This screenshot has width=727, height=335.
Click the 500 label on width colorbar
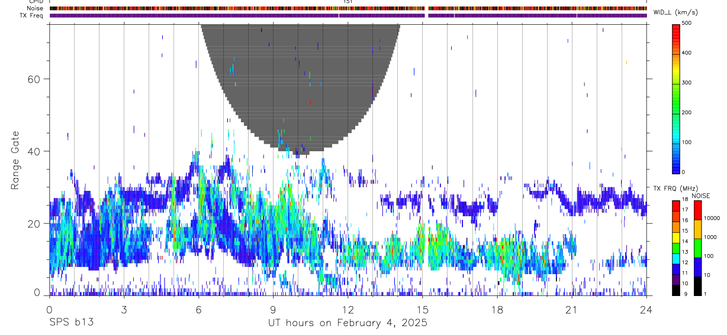click(687, 23)
